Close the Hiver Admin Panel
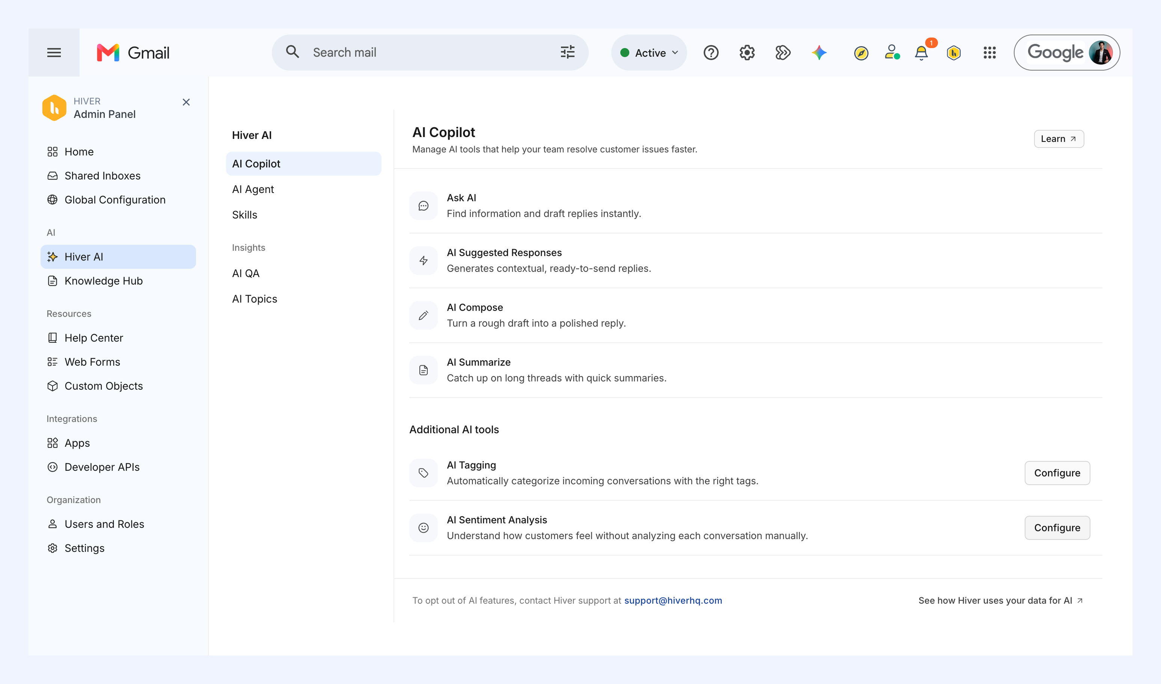The width and height of the screenshot is (1161, 684). pyautogui.click(x=186, y=102)
